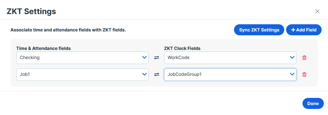Delete the Checking to WorkCode mapping row
Viewport: 328px width, 115px height.
pos(304,58)
